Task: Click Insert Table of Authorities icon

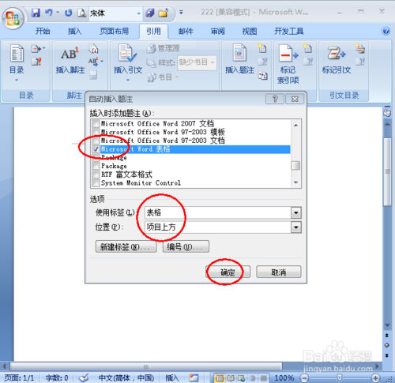Action: click(x=360, y=48)
